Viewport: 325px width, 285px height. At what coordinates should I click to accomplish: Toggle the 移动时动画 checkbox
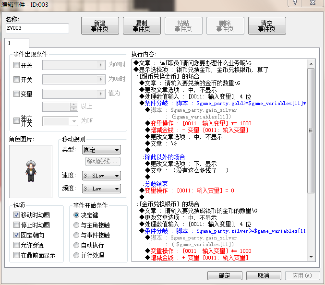click(16, 215)
